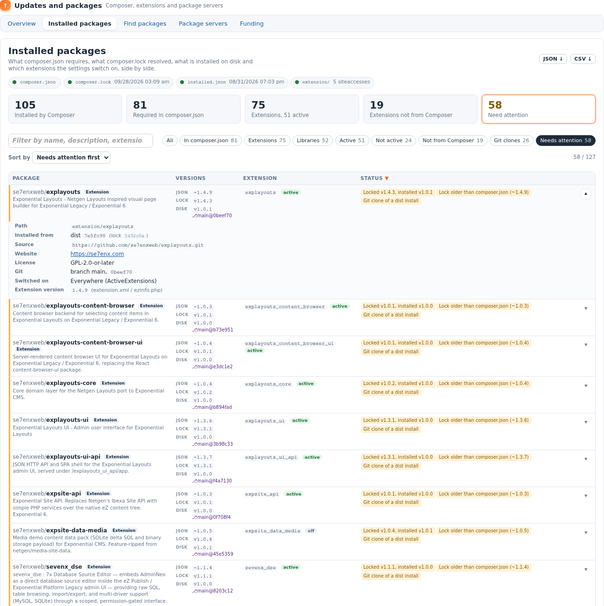Click the 75 Extensions, 51 active card

pos(302,109)
